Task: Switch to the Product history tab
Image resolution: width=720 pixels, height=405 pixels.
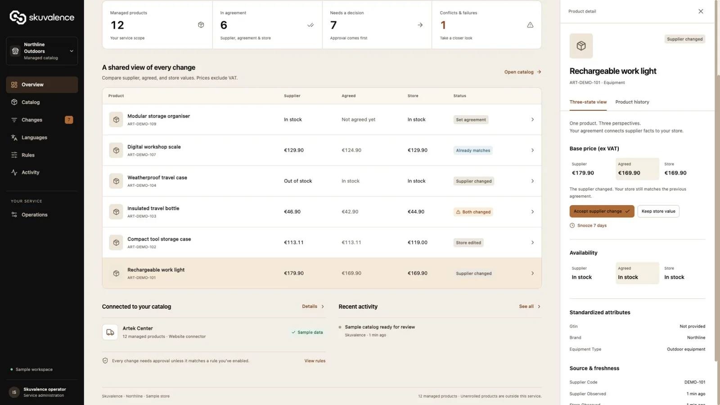Action: [632, 102]
